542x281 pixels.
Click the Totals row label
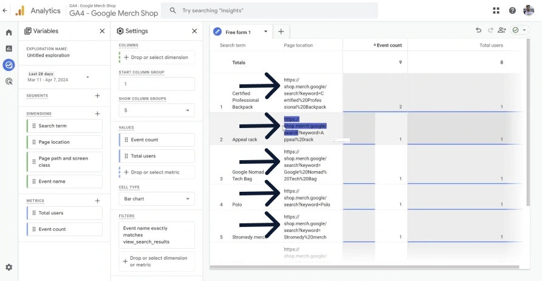click(x=239, y=63)
